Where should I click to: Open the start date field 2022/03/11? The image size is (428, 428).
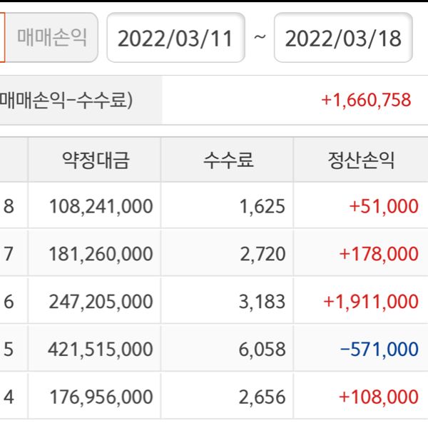click(x=175, y=37)
